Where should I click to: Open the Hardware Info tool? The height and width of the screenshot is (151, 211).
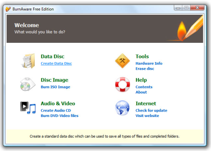click(149, 63)
